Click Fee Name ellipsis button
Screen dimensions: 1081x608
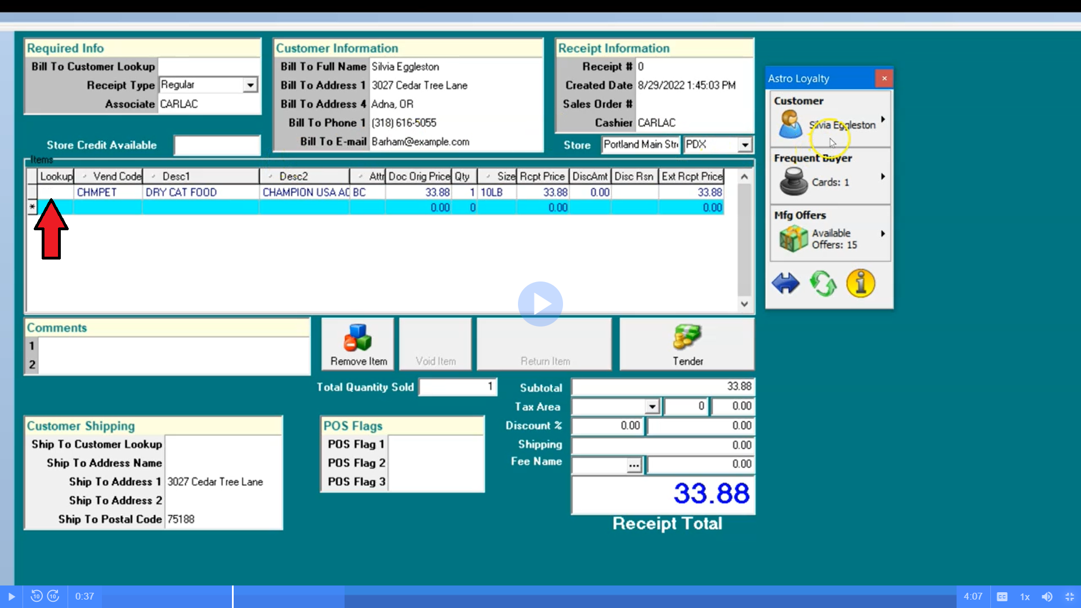pyautogui.click(x=634, y=465)
